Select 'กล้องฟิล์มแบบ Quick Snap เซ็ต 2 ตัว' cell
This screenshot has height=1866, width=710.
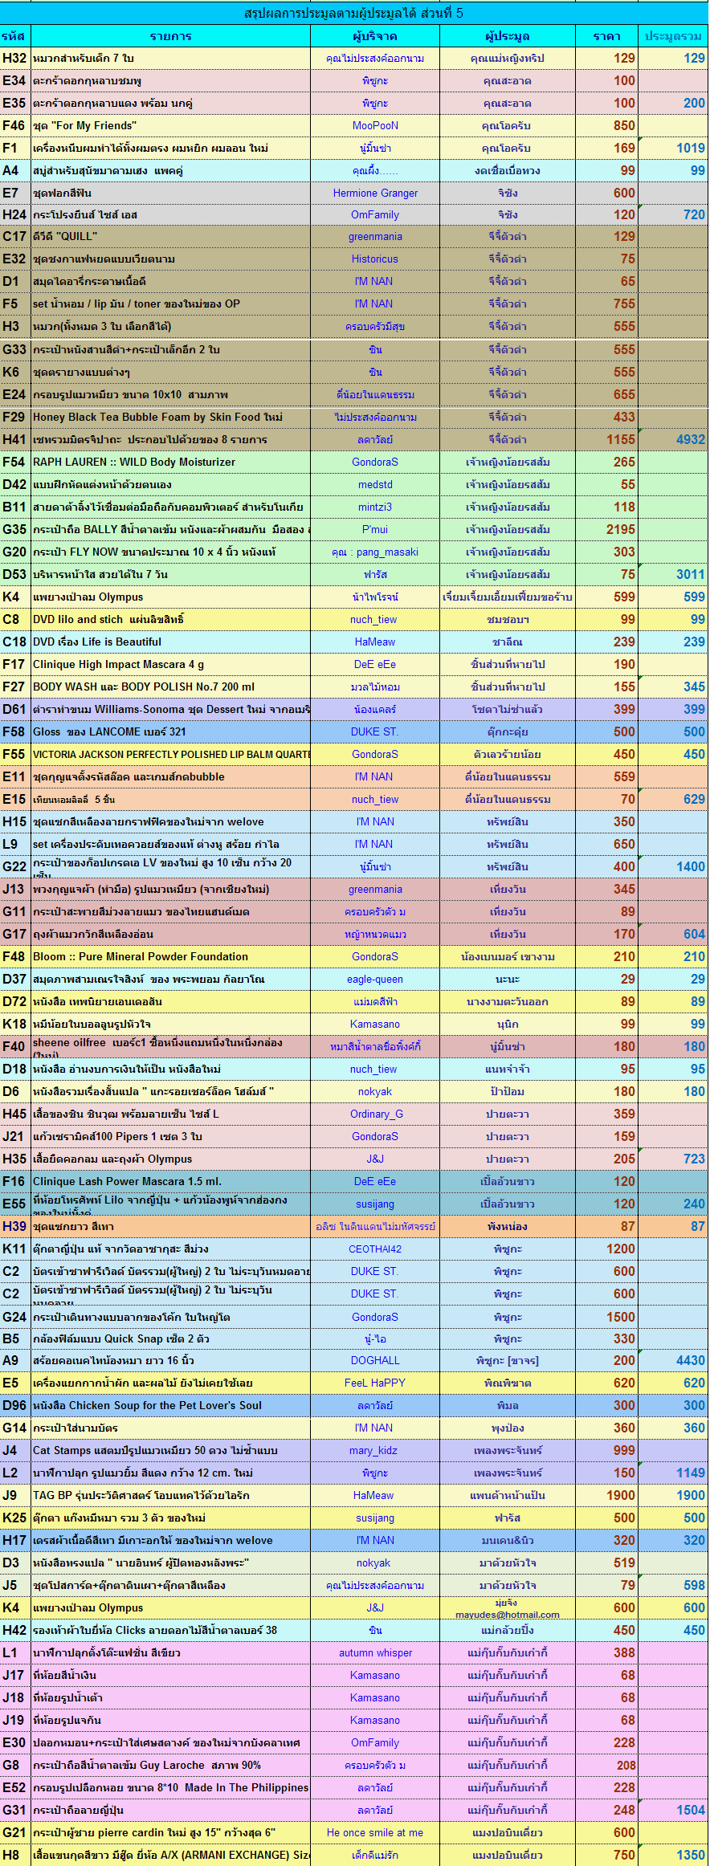(170, 1339)
